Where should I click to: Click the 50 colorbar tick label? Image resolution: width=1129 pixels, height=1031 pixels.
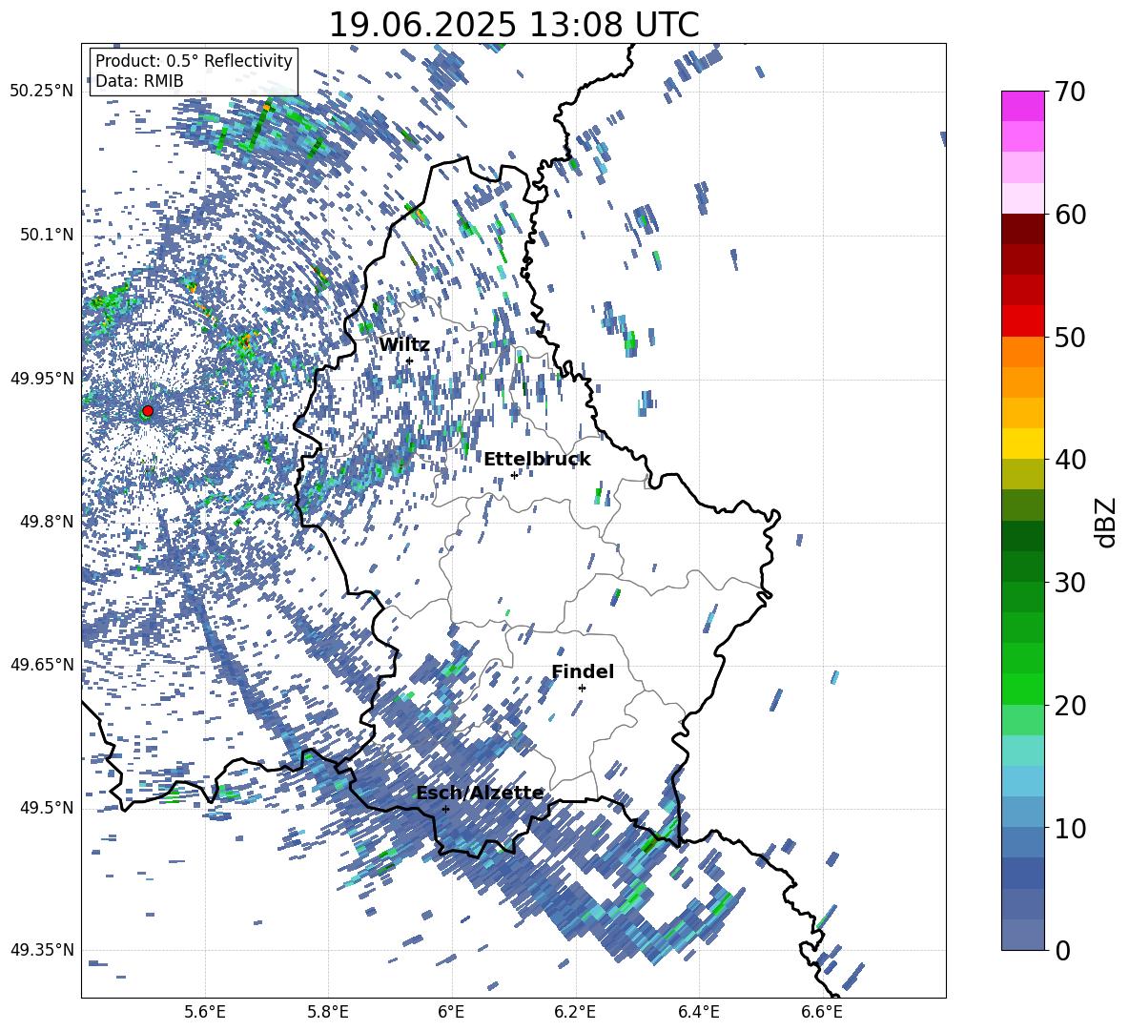[1070, 338]
